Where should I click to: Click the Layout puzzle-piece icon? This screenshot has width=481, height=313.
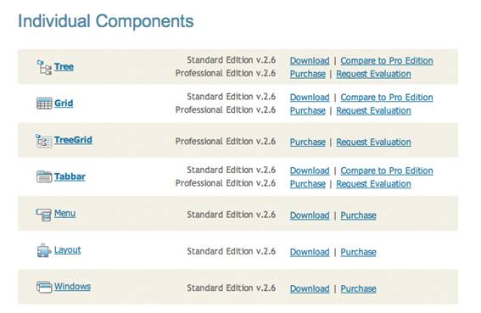[x=44, y=250]
